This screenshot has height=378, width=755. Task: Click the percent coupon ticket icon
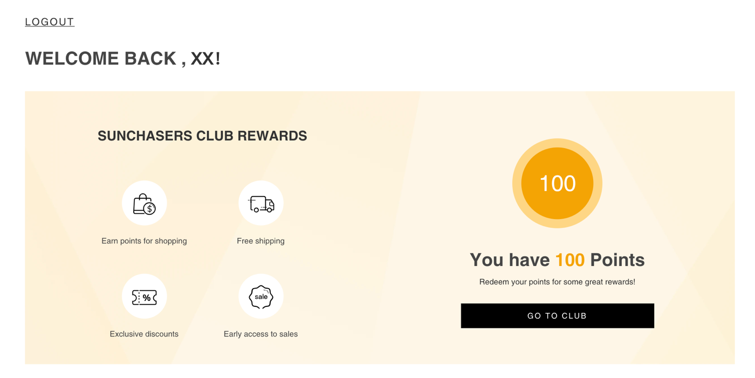click(x=144, y=297)
